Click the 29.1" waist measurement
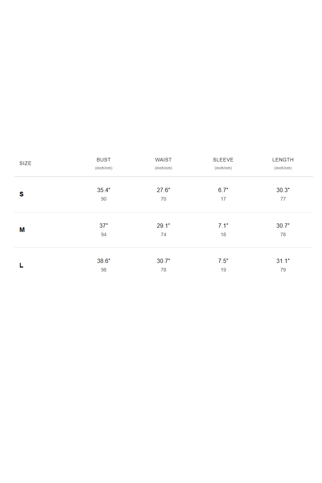Viewport: 322px width, 483px height. [163, 226]
